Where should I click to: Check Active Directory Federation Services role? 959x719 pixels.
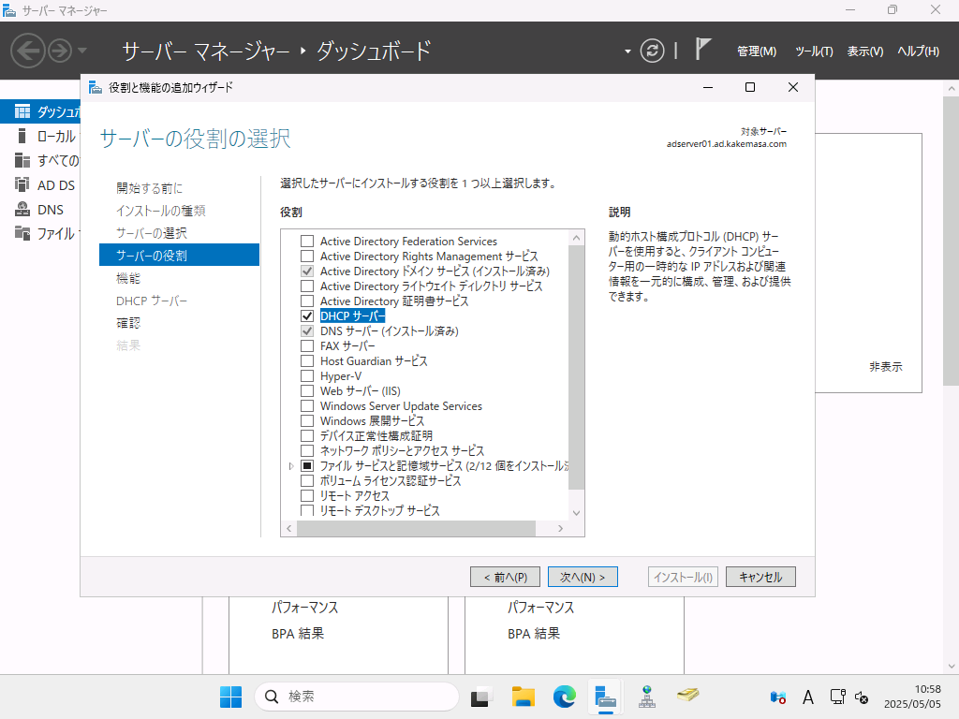tap(307, 241)
